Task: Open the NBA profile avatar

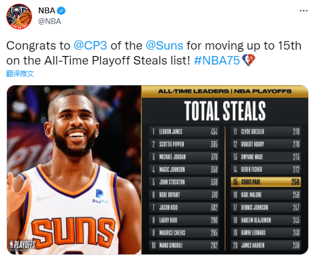Action: coord(19,17)
